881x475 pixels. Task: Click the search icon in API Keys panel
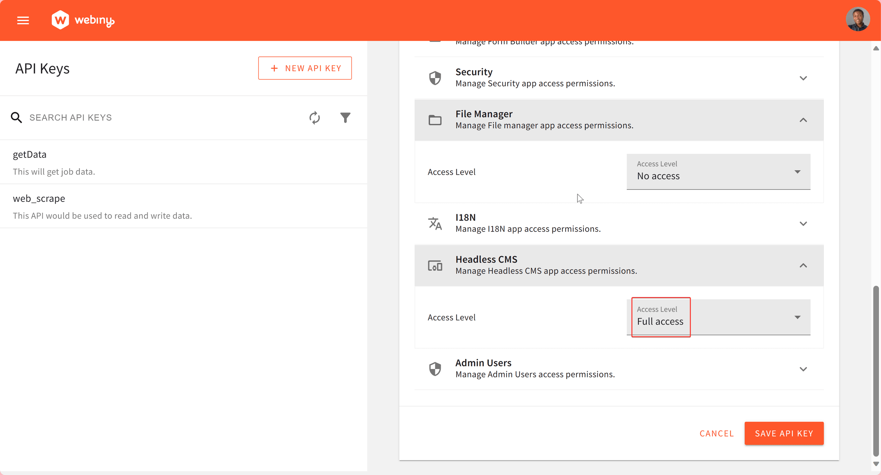(x=16, y=117)
